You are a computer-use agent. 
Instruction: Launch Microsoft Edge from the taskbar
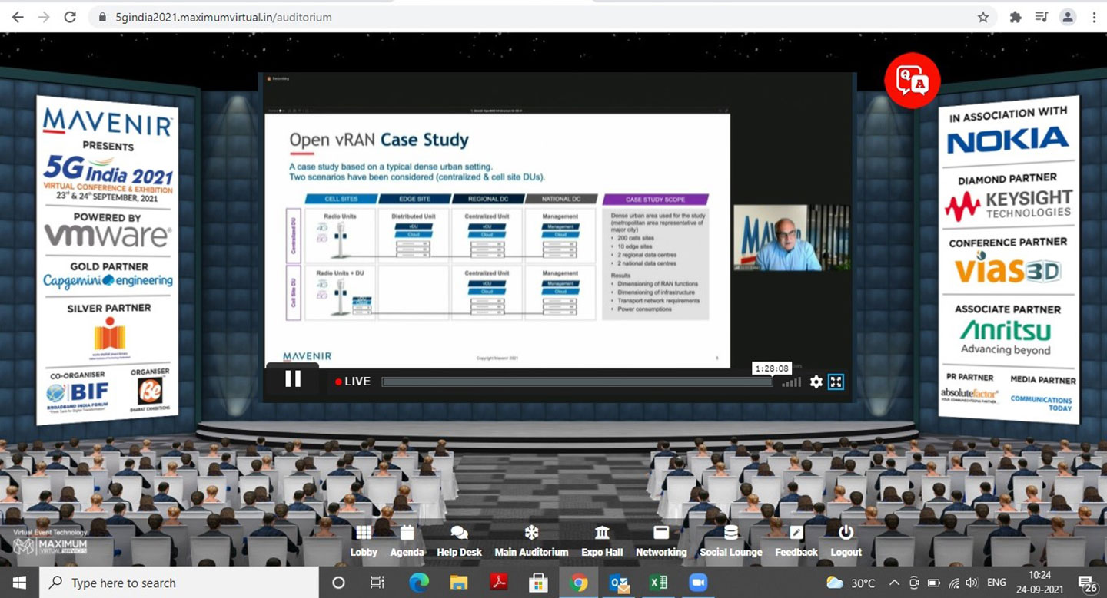click(419, 583)
